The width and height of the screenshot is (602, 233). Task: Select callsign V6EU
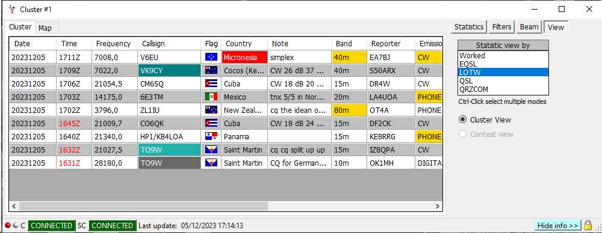pyautogui.click(x=169, y=58)
